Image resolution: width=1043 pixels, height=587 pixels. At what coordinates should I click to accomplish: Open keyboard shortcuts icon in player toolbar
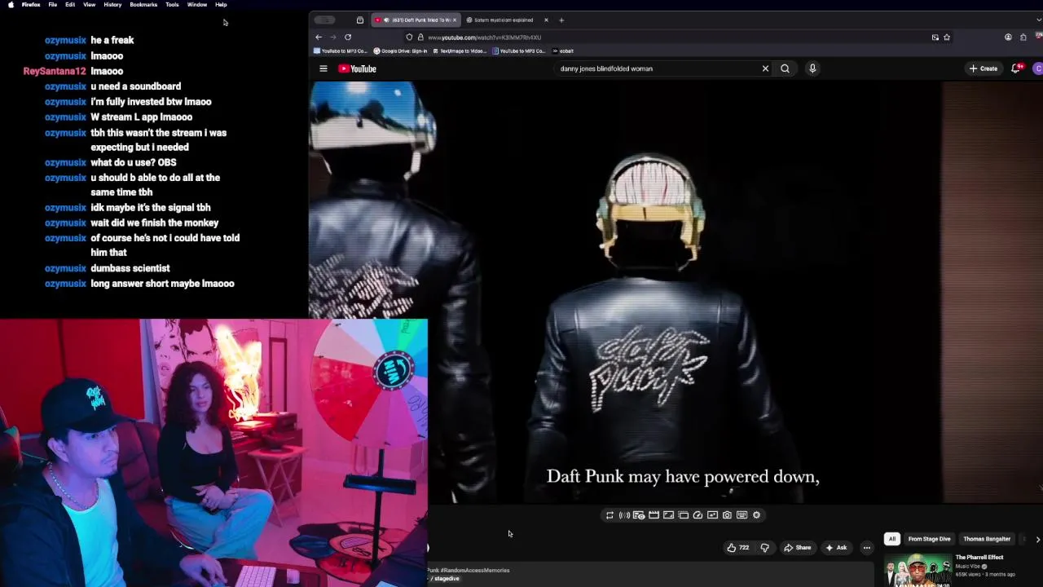742,515
